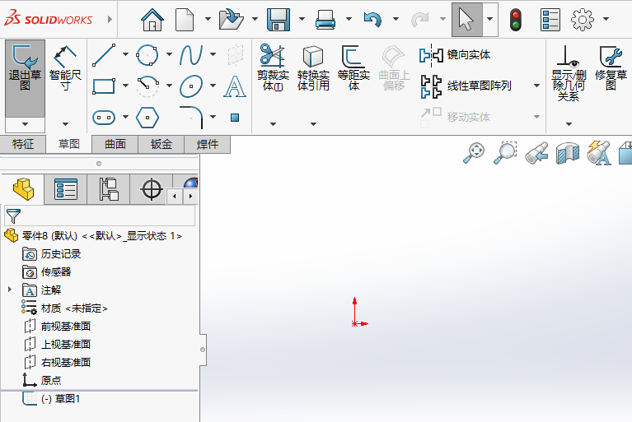Click Convert Entities (转换实体引用) tool
This screenshot has height=422, width=632.
click(x=313, y=67)
